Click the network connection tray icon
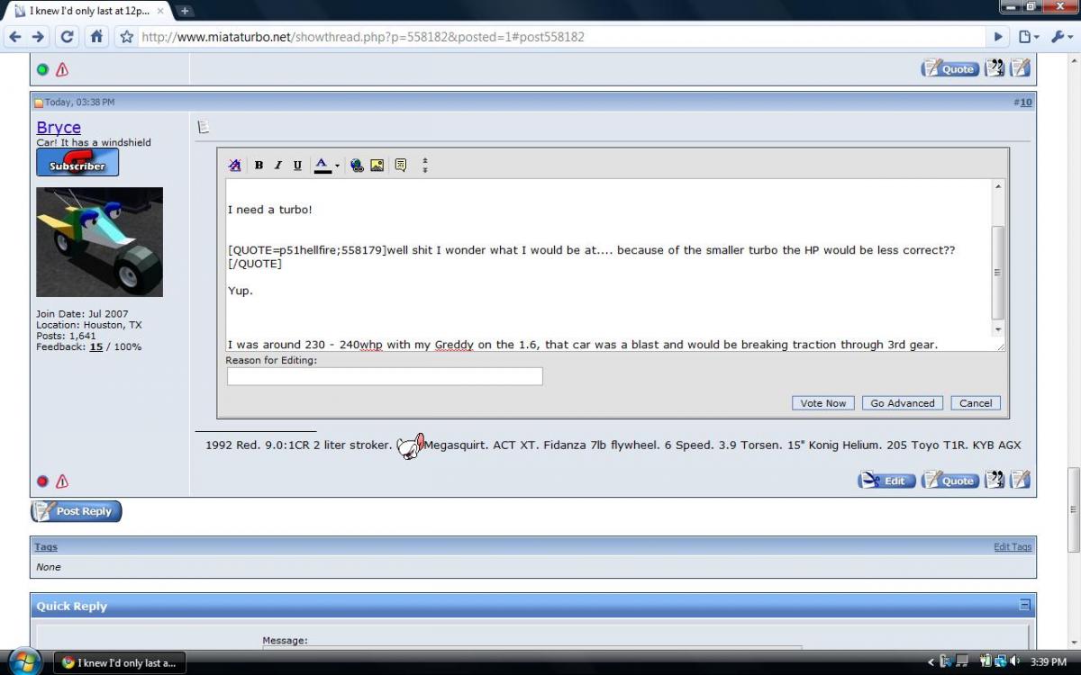The image size is (1081, 675). coord(1001,662)
